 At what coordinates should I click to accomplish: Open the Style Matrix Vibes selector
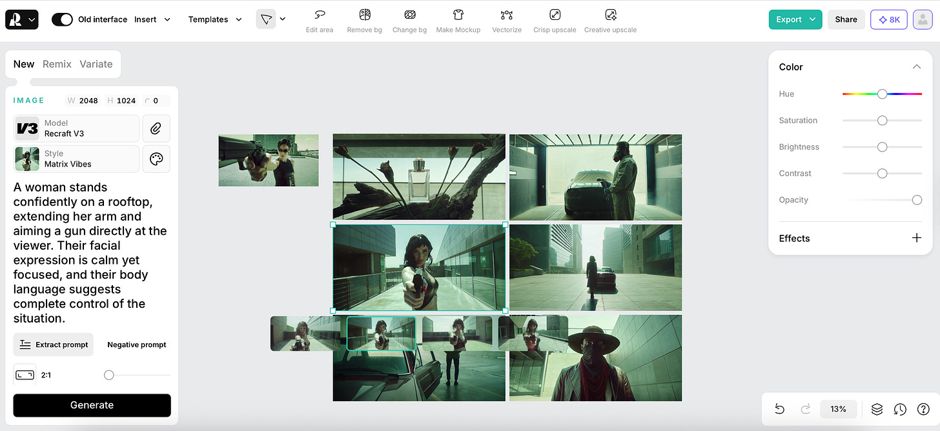(76, 159)
